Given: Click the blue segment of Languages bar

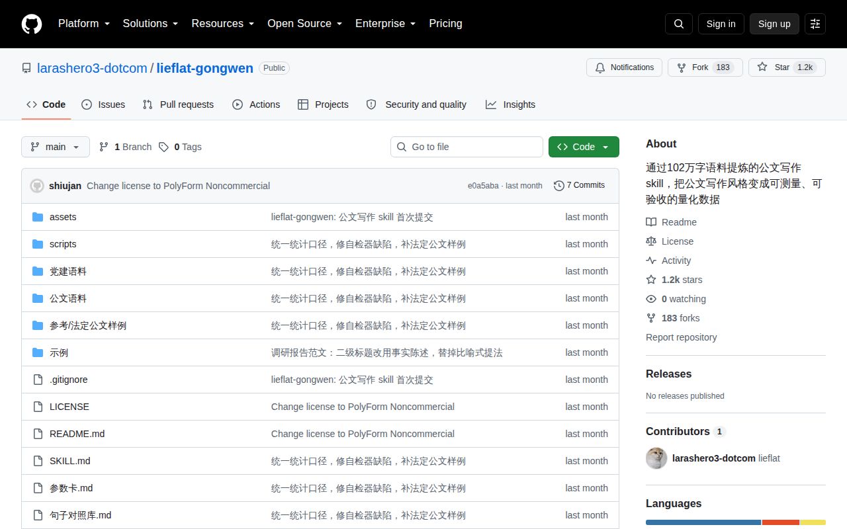Looking at the screenshot, I should (x=703, y=522).
